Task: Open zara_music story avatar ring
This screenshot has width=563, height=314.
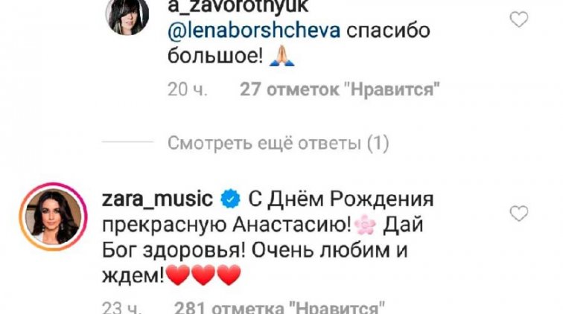Action: [53, 217]
